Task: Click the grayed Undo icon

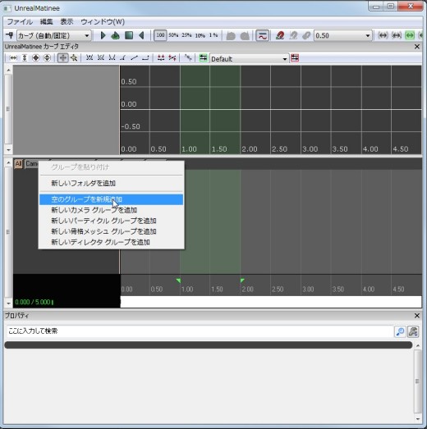Action: (231, 35)
